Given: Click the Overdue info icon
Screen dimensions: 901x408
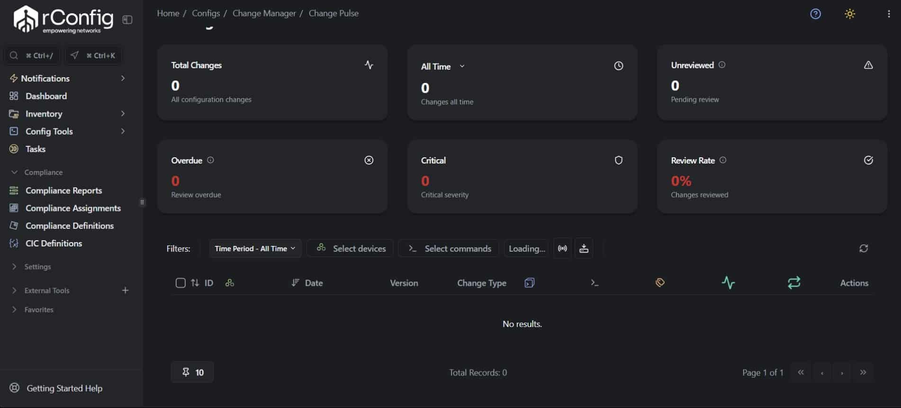Looking at the screenshot, I should pyautogui.click(x=210, y=160).
